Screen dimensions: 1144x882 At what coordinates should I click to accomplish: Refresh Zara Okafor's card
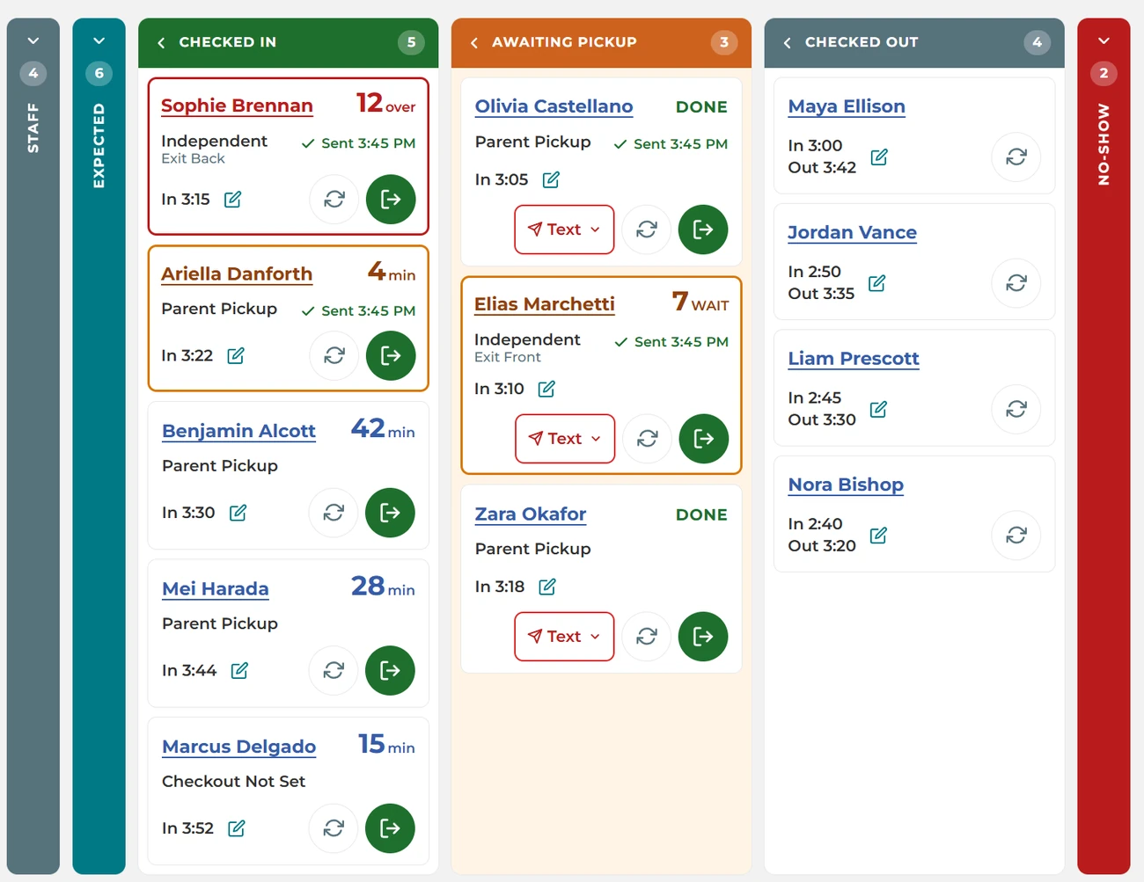tap(647, 637)
